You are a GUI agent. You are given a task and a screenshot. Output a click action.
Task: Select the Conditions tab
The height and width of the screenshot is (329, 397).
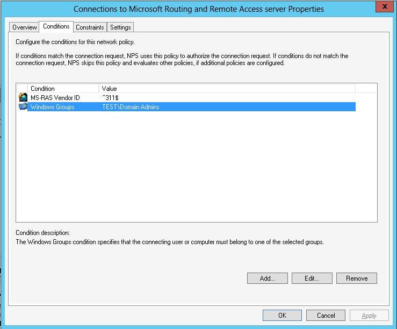point(56,26)
